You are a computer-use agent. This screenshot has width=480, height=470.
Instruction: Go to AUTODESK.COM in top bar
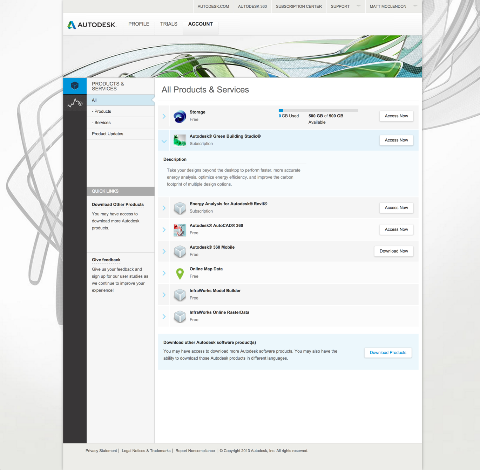coord(213,6)
